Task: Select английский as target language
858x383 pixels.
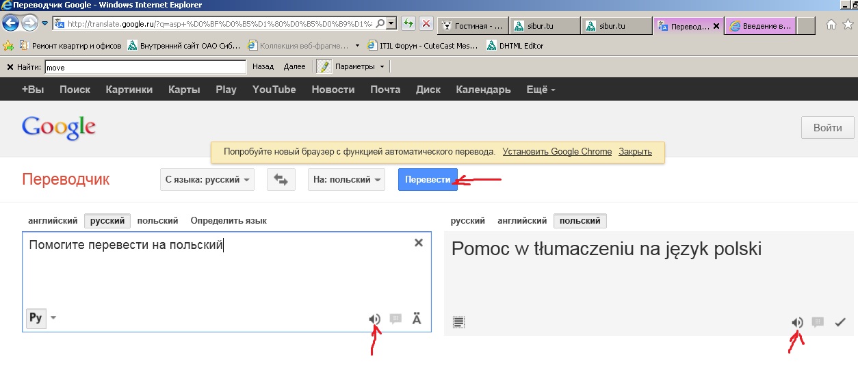Action: 522,221
